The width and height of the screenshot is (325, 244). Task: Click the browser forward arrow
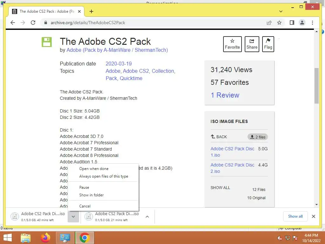pyautogui.click(x=23, y=23)
